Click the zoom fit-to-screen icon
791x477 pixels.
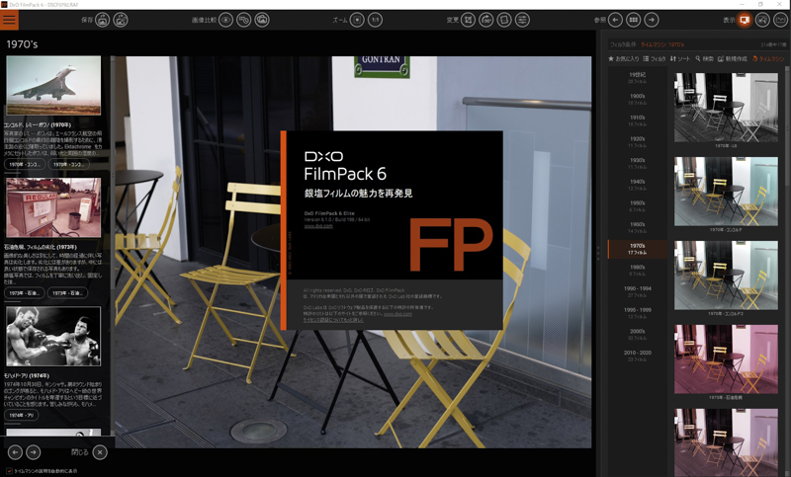pos(357,20)
